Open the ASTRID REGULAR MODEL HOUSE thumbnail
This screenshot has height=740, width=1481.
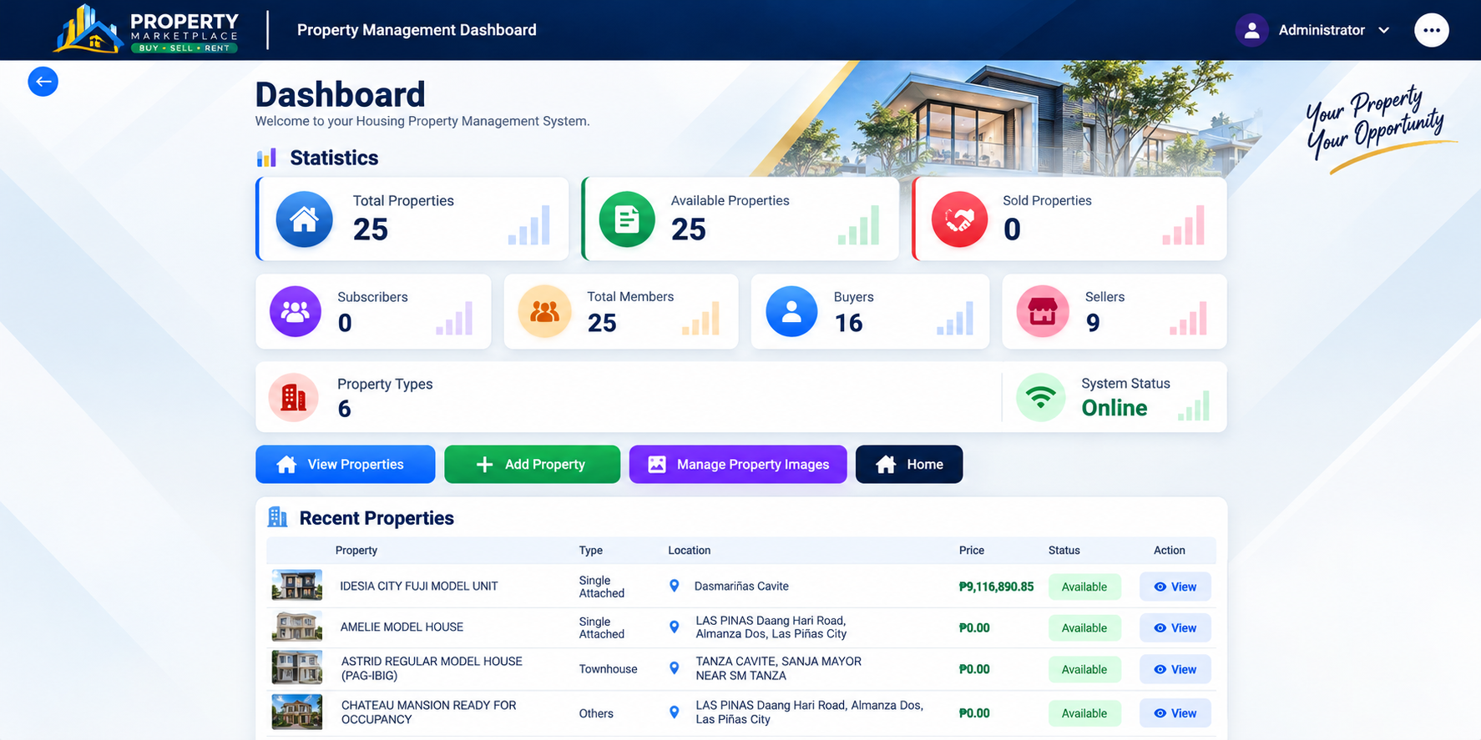click(296, 667)
